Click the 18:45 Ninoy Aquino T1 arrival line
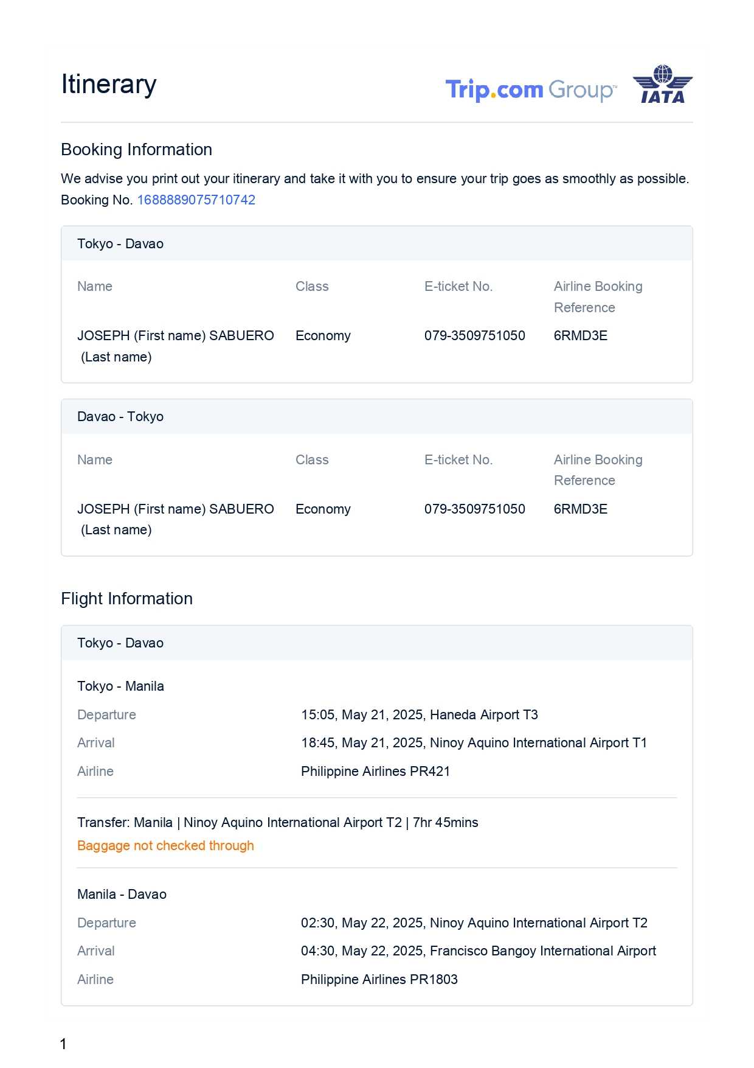Image resolution: width=754 pixels, height=1068 pixels. coord(474,743)
